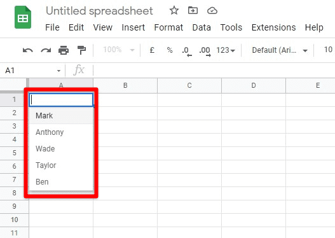Increase decimal places
Viewport: 335px width, 238px height.
coord(205,52)
